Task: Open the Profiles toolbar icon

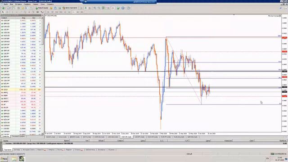Action: click(8, 8)
